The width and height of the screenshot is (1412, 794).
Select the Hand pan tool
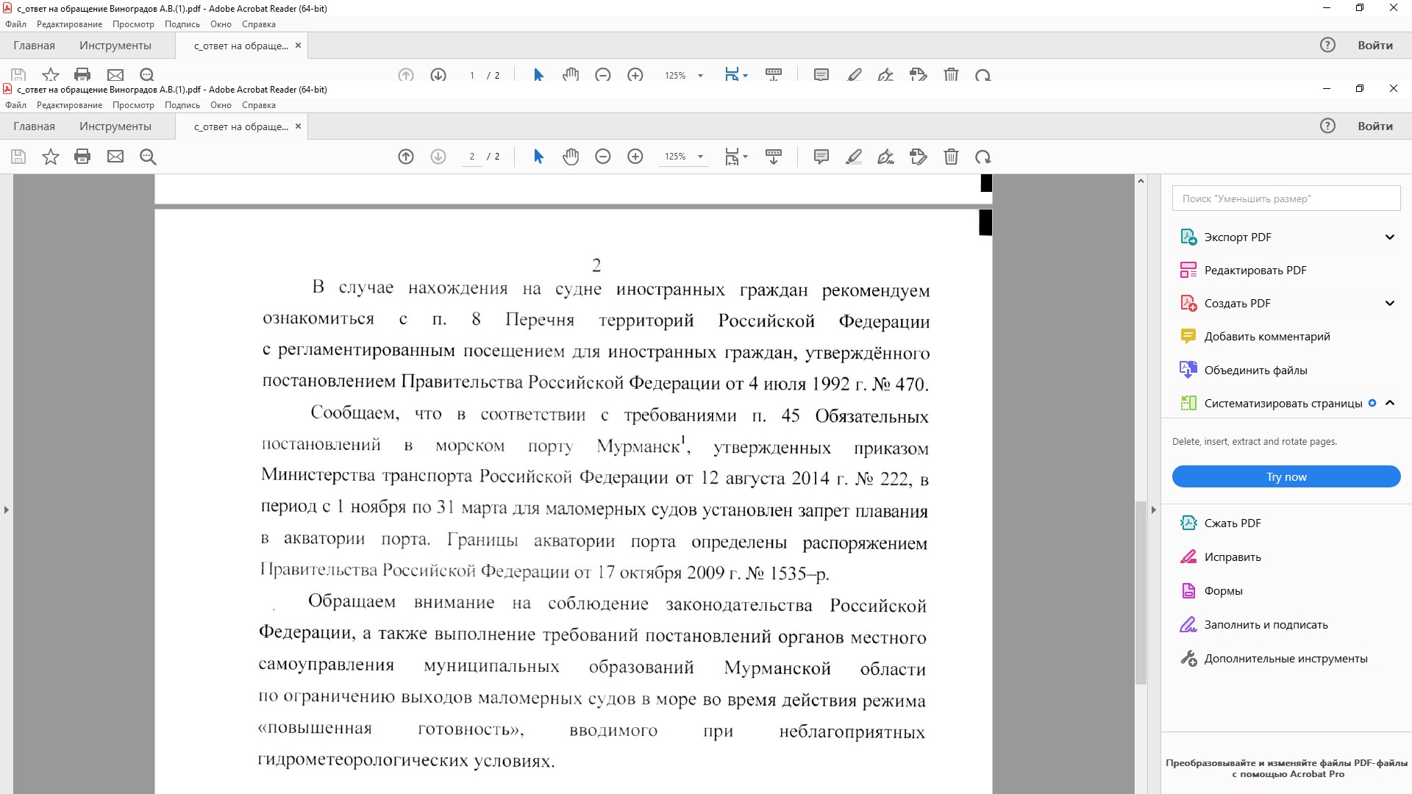(571, 157)
